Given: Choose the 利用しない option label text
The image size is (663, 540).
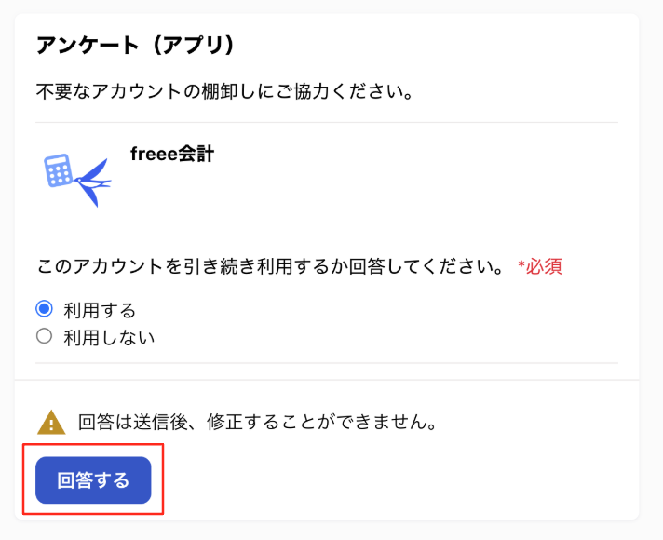Looking at the screenshot, I should coord(109,338).
